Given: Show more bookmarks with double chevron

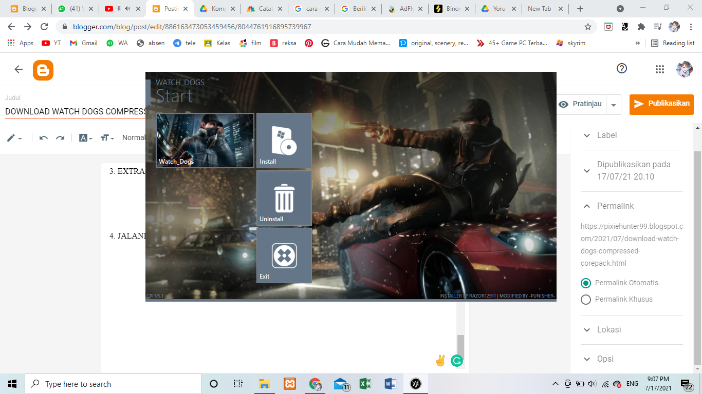Looking at the screenshot, I should [x=638, y=43].
